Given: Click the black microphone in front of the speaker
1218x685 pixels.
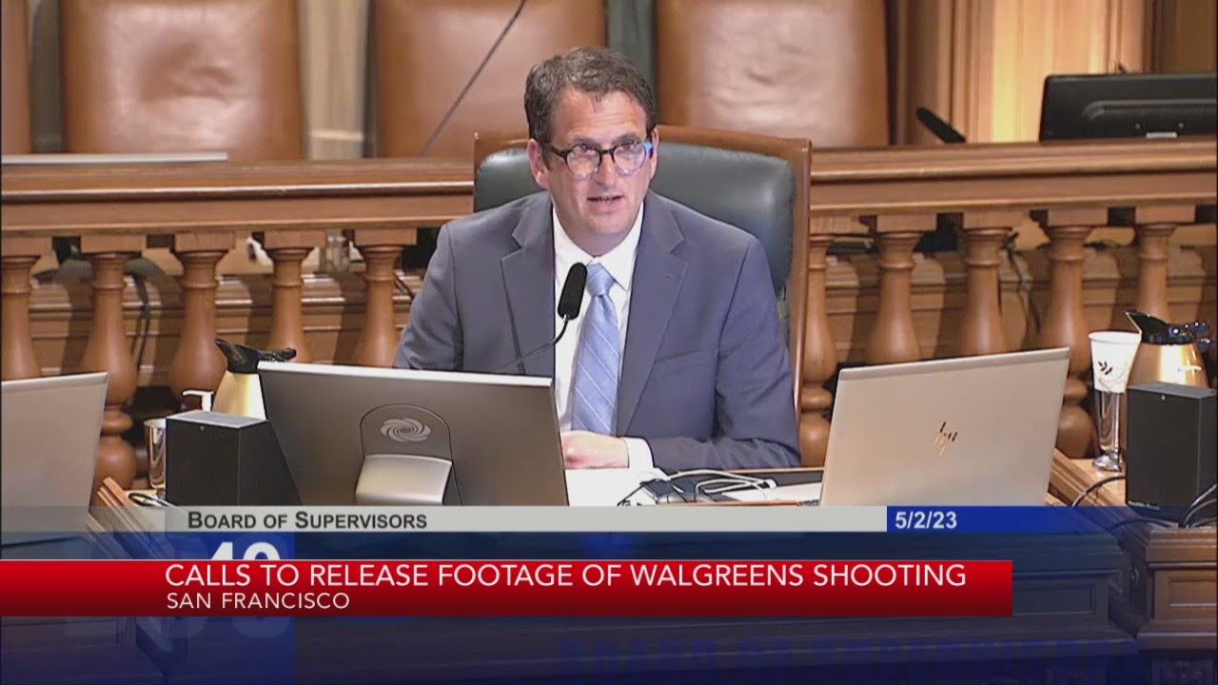Looking at the screenshot, I should 572,291.
